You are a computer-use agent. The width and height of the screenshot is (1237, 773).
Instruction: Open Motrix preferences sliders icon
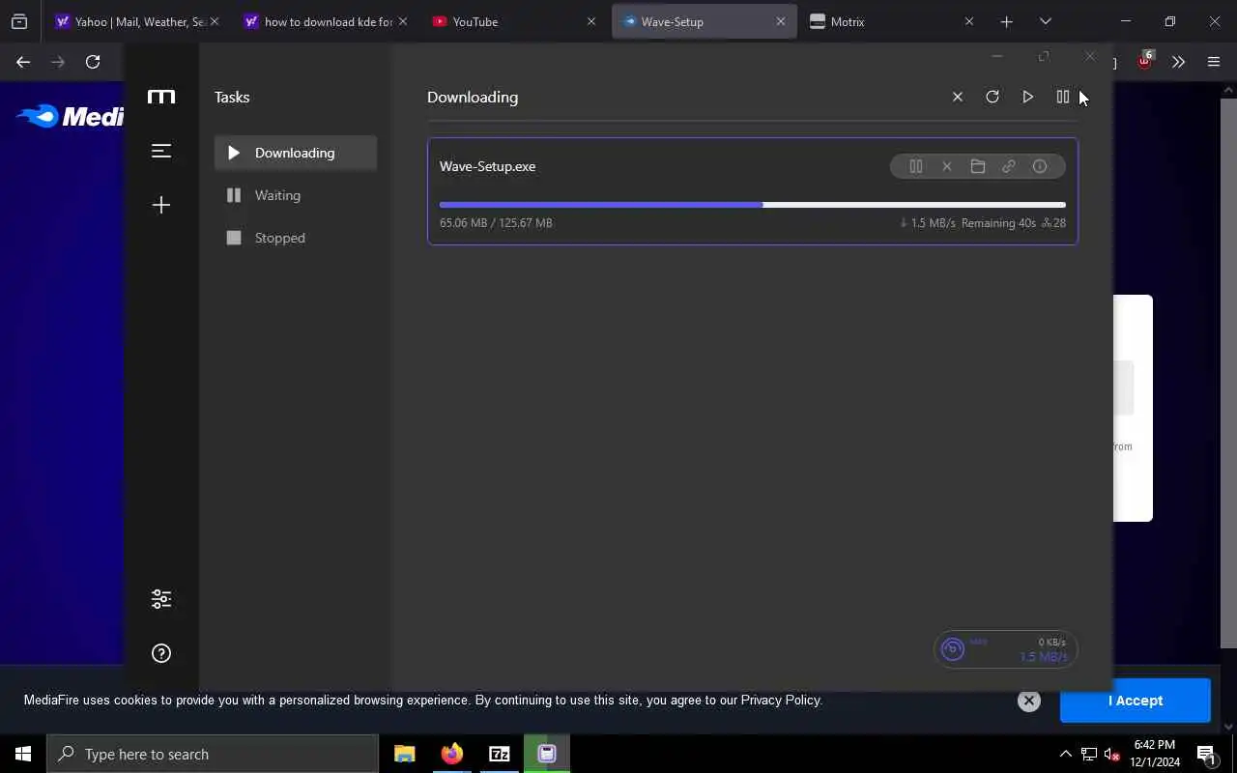point(161,599)
